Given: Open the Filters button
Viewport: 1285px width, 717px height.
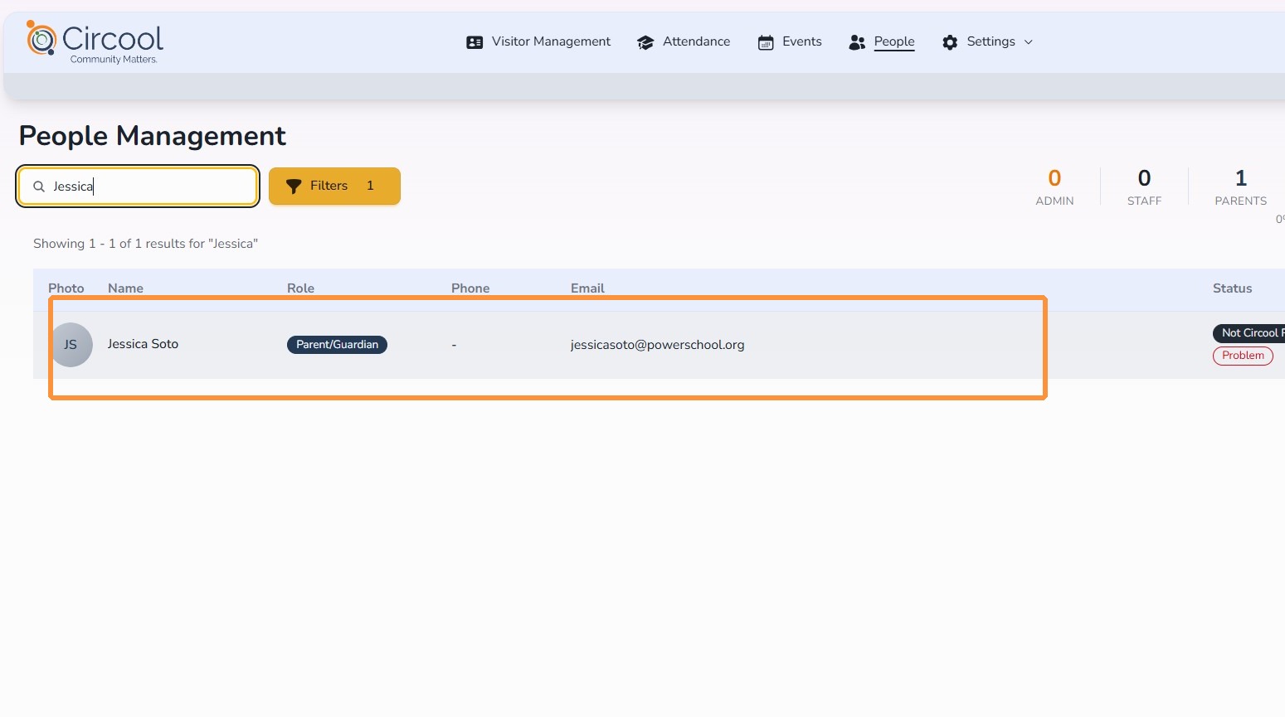Looking at the screenshot, I should (x=334, y=186).
